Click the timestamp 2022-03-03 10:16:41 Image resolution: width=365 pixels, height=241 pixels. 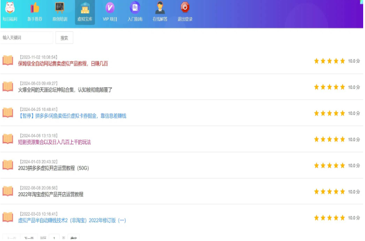point(39,214)
